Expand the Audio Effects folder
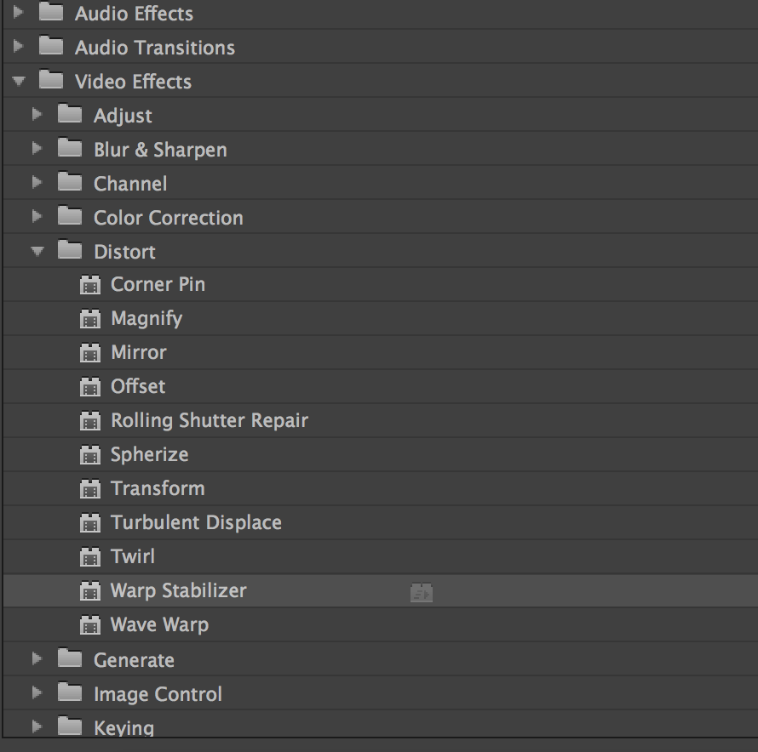 tap(19, 12)
